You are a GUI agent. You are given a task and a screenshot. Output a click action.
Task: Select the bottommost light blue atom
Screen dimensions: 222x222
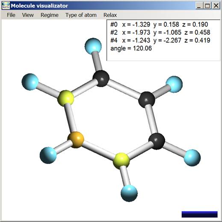(x=129, y=193)
